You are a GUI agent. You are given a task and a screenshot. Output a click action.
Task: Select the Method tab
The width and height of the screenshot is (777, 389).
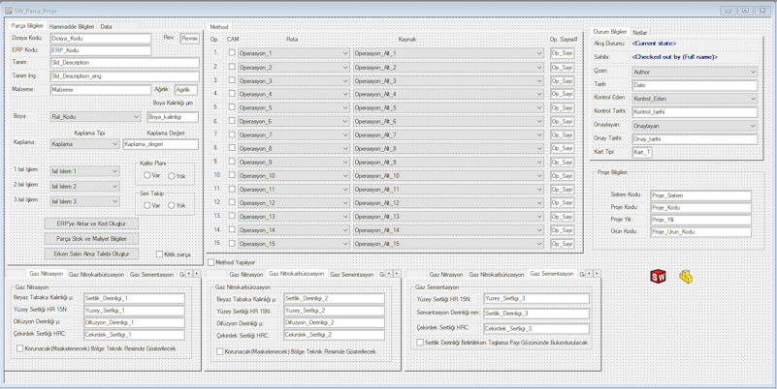(x=218, y=27)
